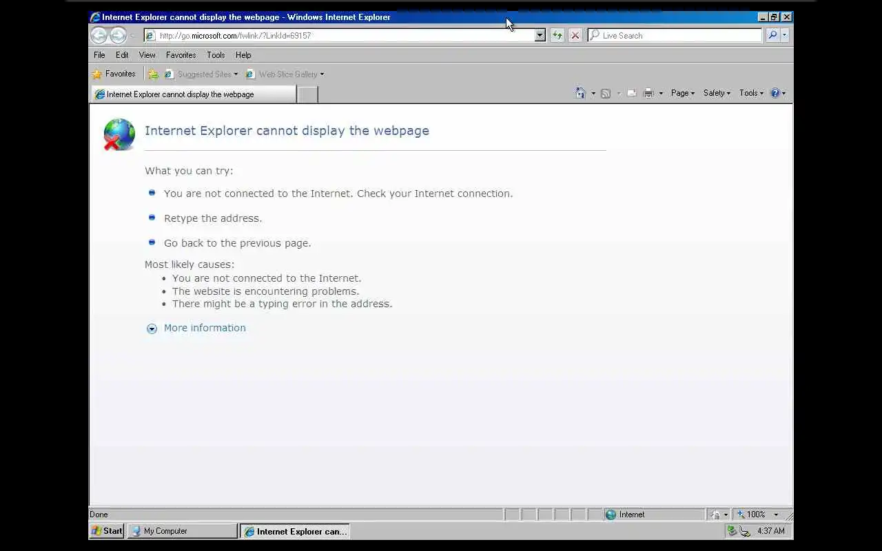
Task: Click the RSS feeds icon
Action: point(605,93)
